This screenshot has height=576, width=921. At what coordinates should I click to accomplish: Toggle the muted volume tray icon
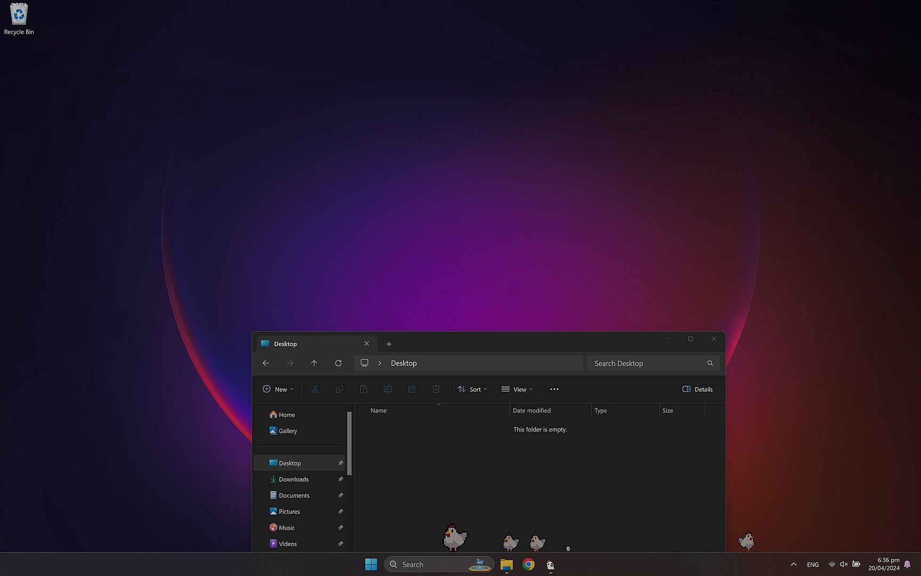click(844, 564)
